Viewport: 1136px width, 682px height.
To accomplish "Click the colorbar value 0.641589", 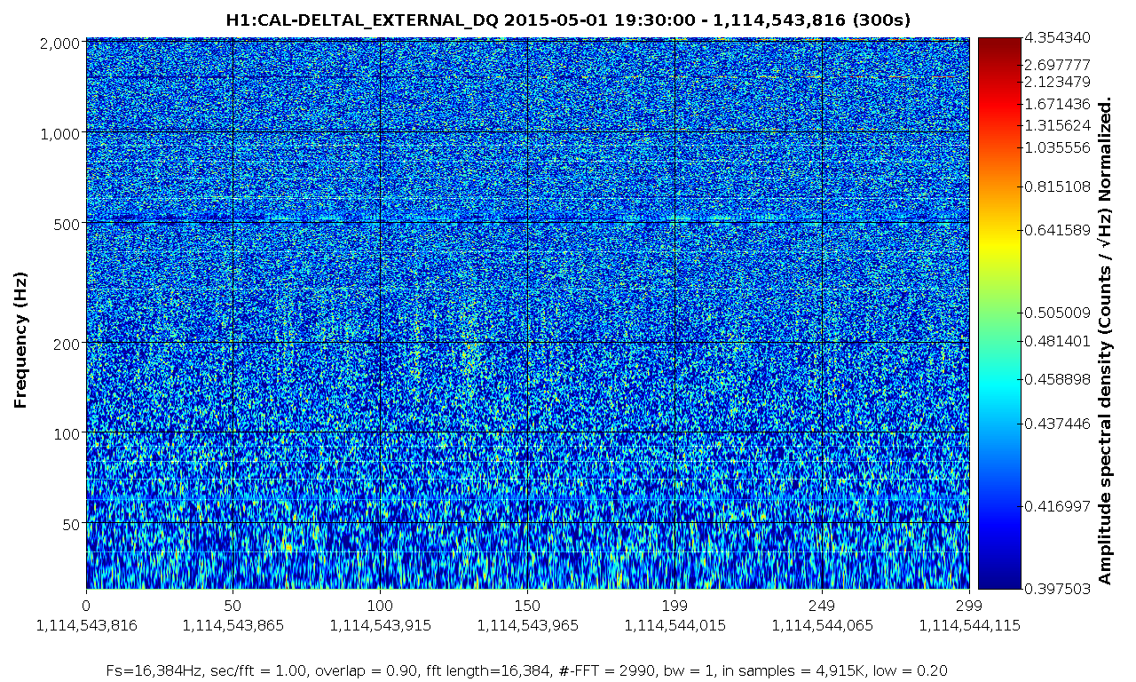I will point(1056,230).
